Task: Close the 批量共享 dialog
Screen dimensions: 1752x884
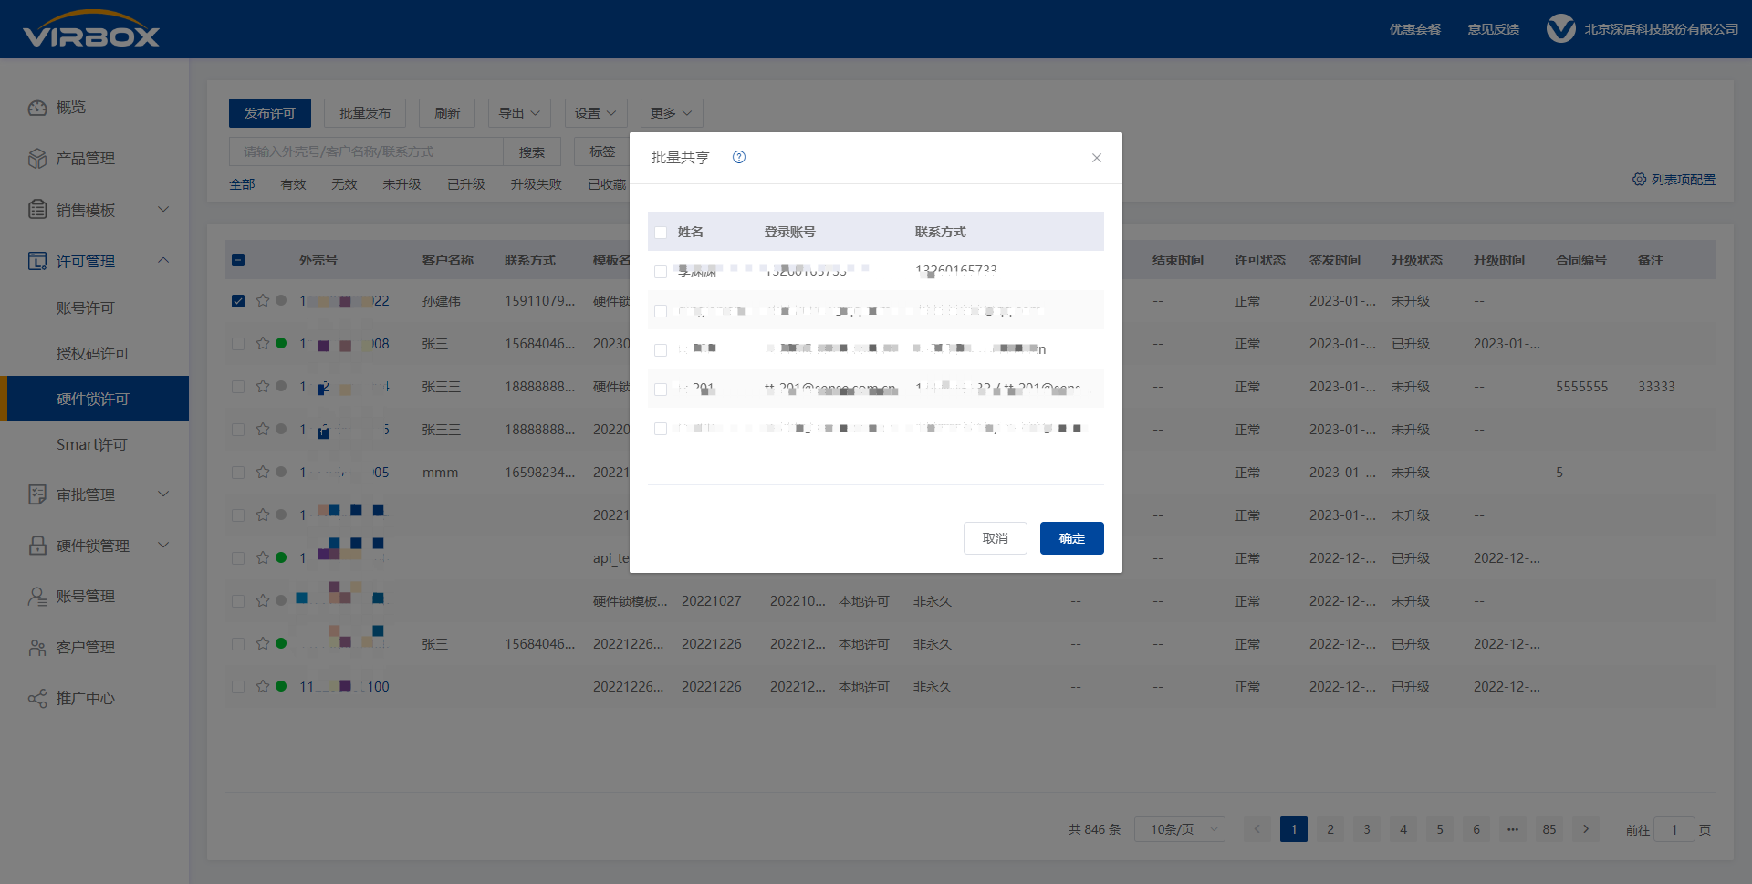Action: tap(1097, 158)
